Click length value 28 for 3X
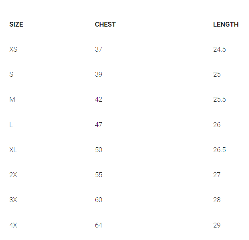The image size is (249, 240). (x=217, y=200)
